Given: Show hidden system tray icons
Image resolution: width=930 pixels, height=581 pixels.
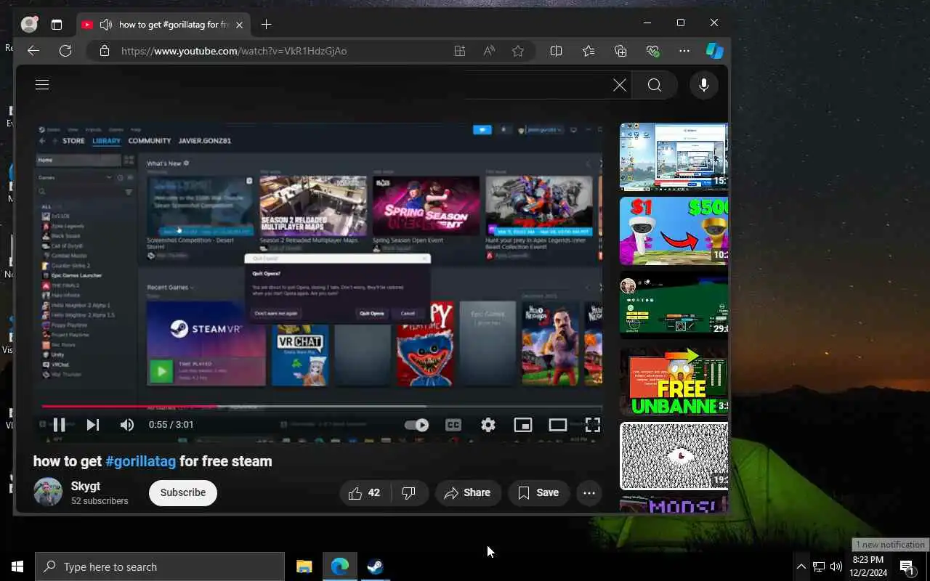Looking at the screenshot, I should (x=801, y=566).
